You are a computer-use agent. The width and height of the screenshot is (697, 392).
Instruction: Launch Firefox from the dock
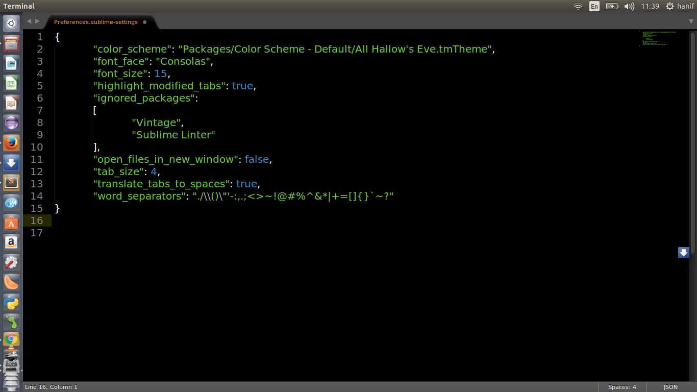[11, 143]
